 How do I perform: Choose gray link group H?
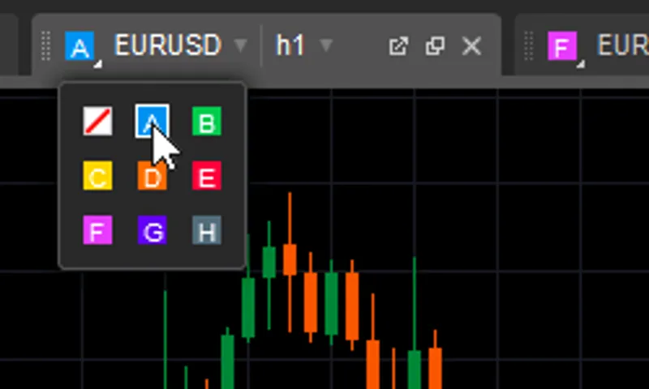click(x=207, y=230)
